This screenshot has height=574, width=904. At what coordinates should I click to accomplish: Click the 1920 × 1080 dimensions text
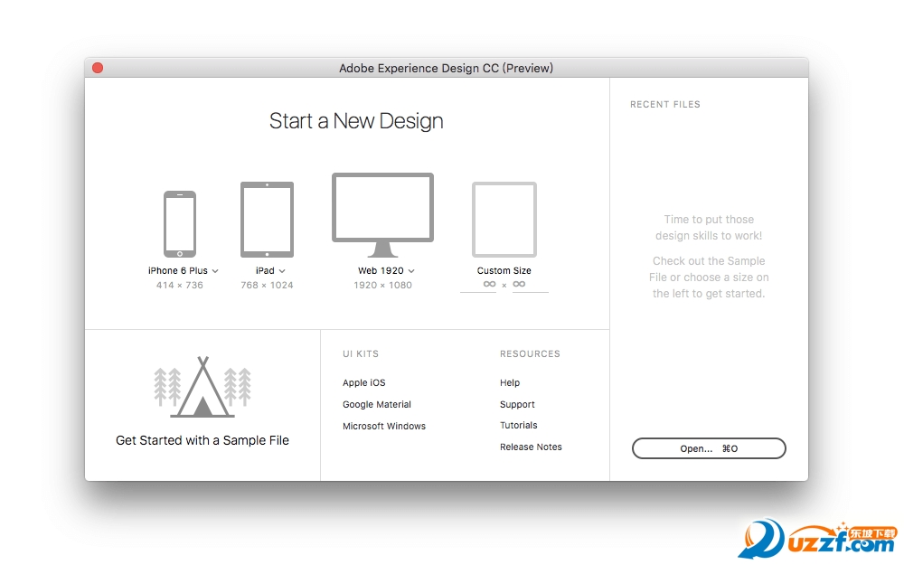(382, 286)
